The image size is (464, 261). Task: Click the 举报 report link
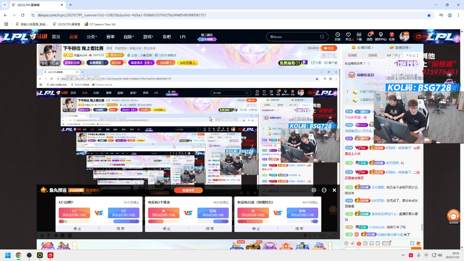coord(109,48)
